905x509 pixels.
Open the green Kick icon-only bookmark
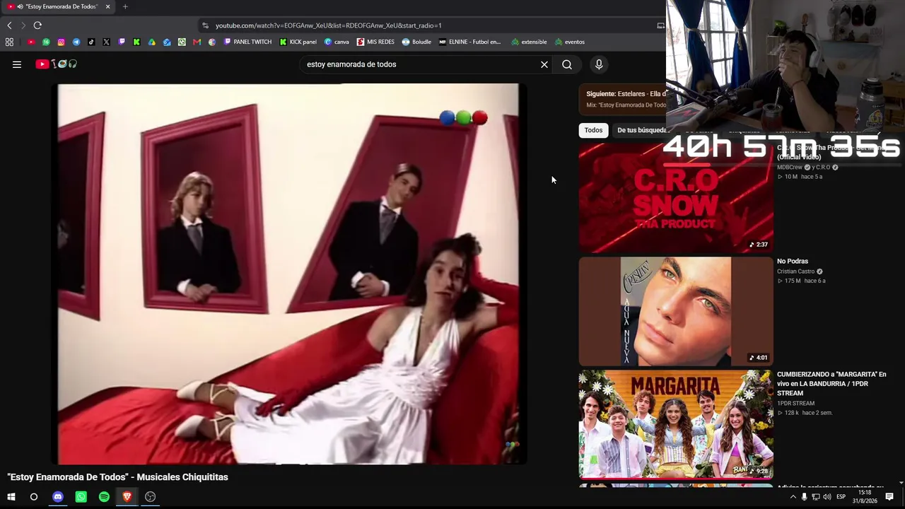(x=136, y=42)
